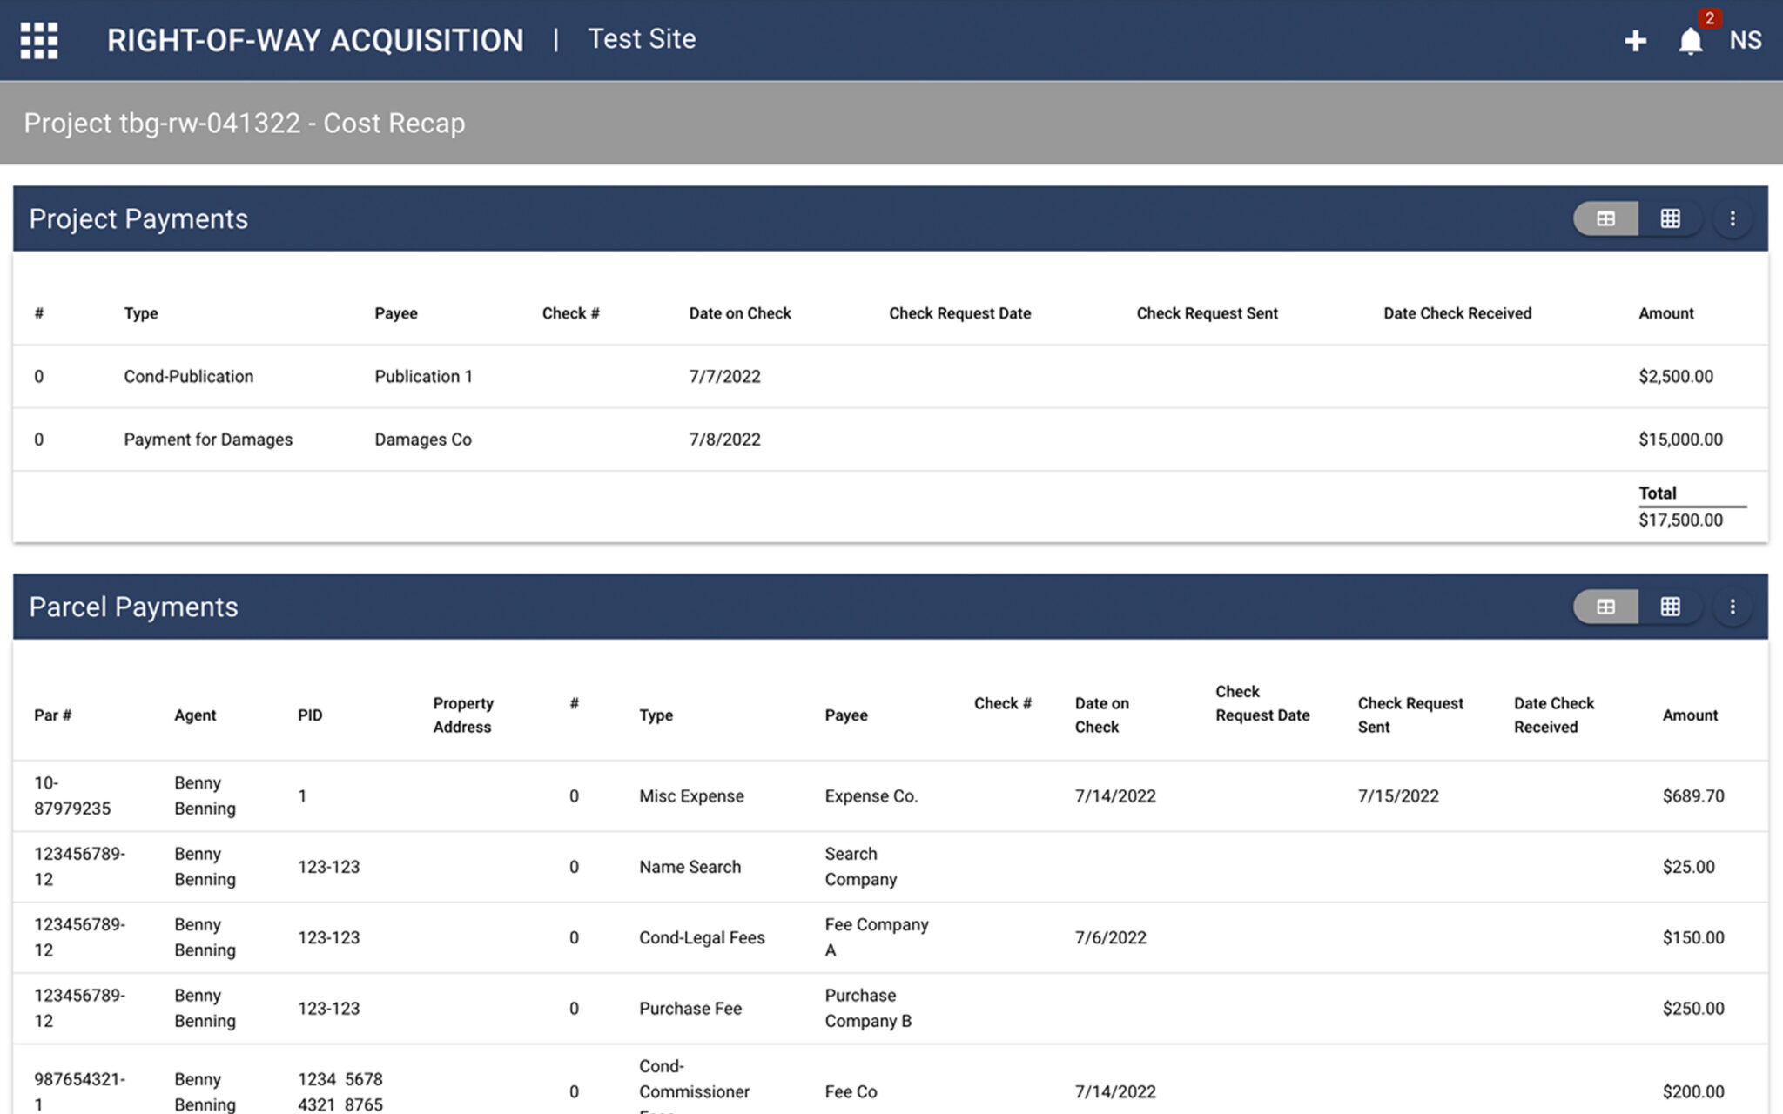Select the Payment for Damages row

tap(207, 440)
